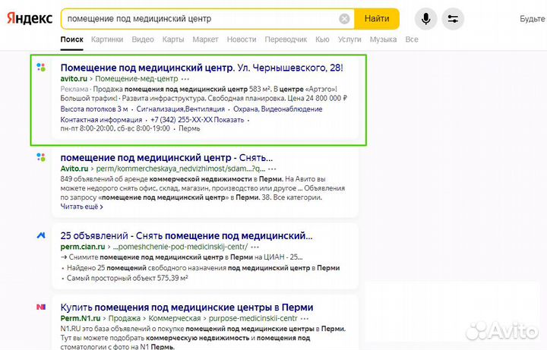Open the Кью tab
Screen dimensions: 547x350
(x=322, y=39)
